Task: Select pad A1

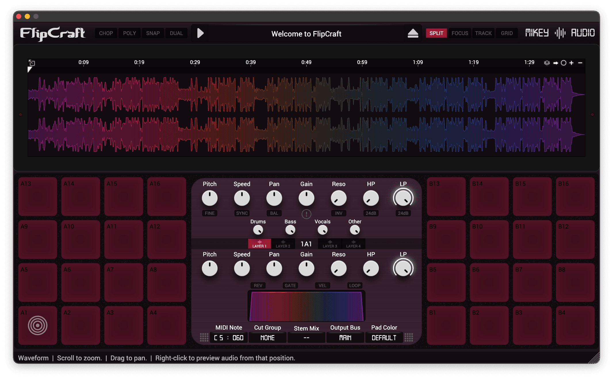Action: [x=38, y=325]
